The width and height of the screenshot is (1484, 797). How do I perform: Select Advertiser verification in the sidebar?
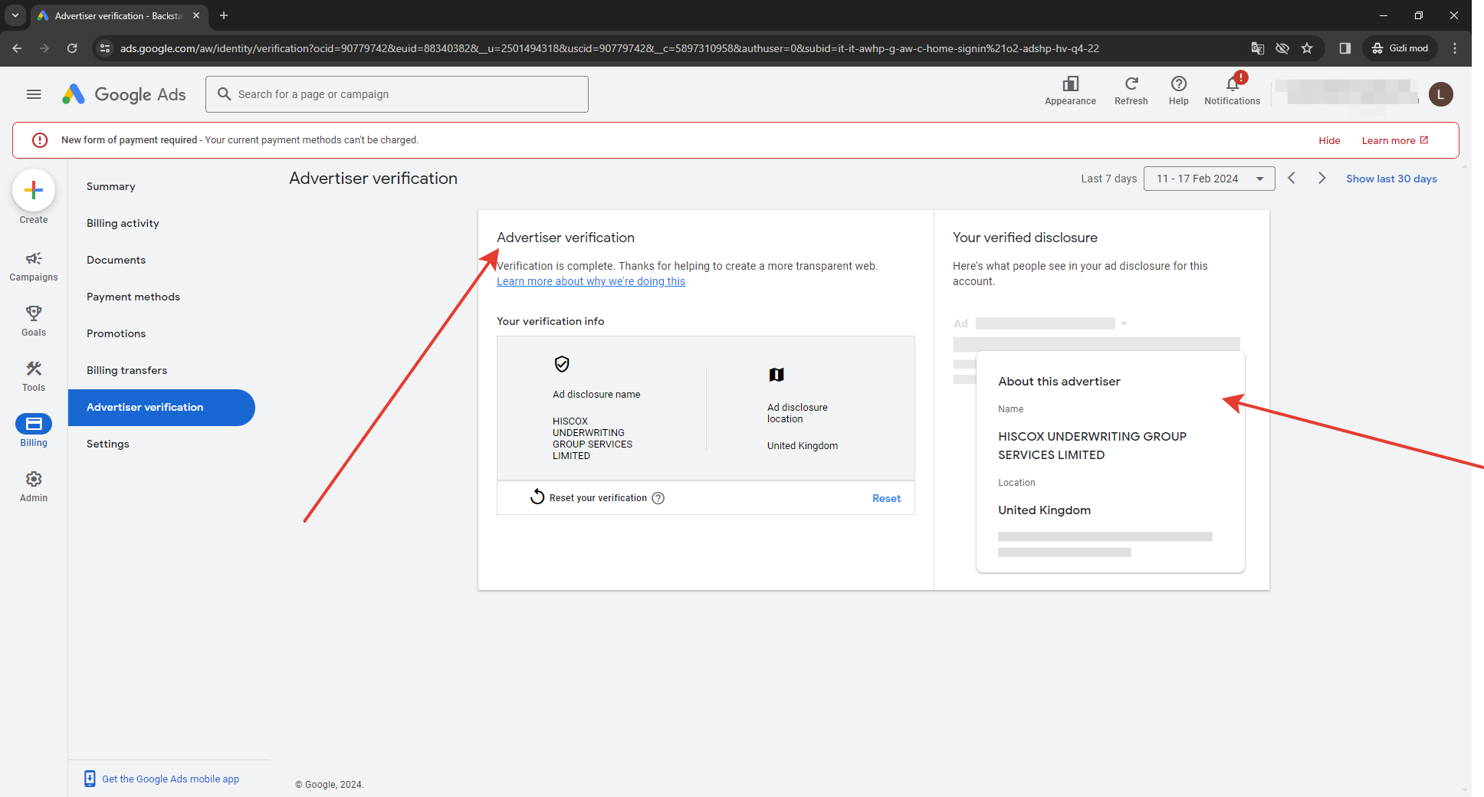161,407
